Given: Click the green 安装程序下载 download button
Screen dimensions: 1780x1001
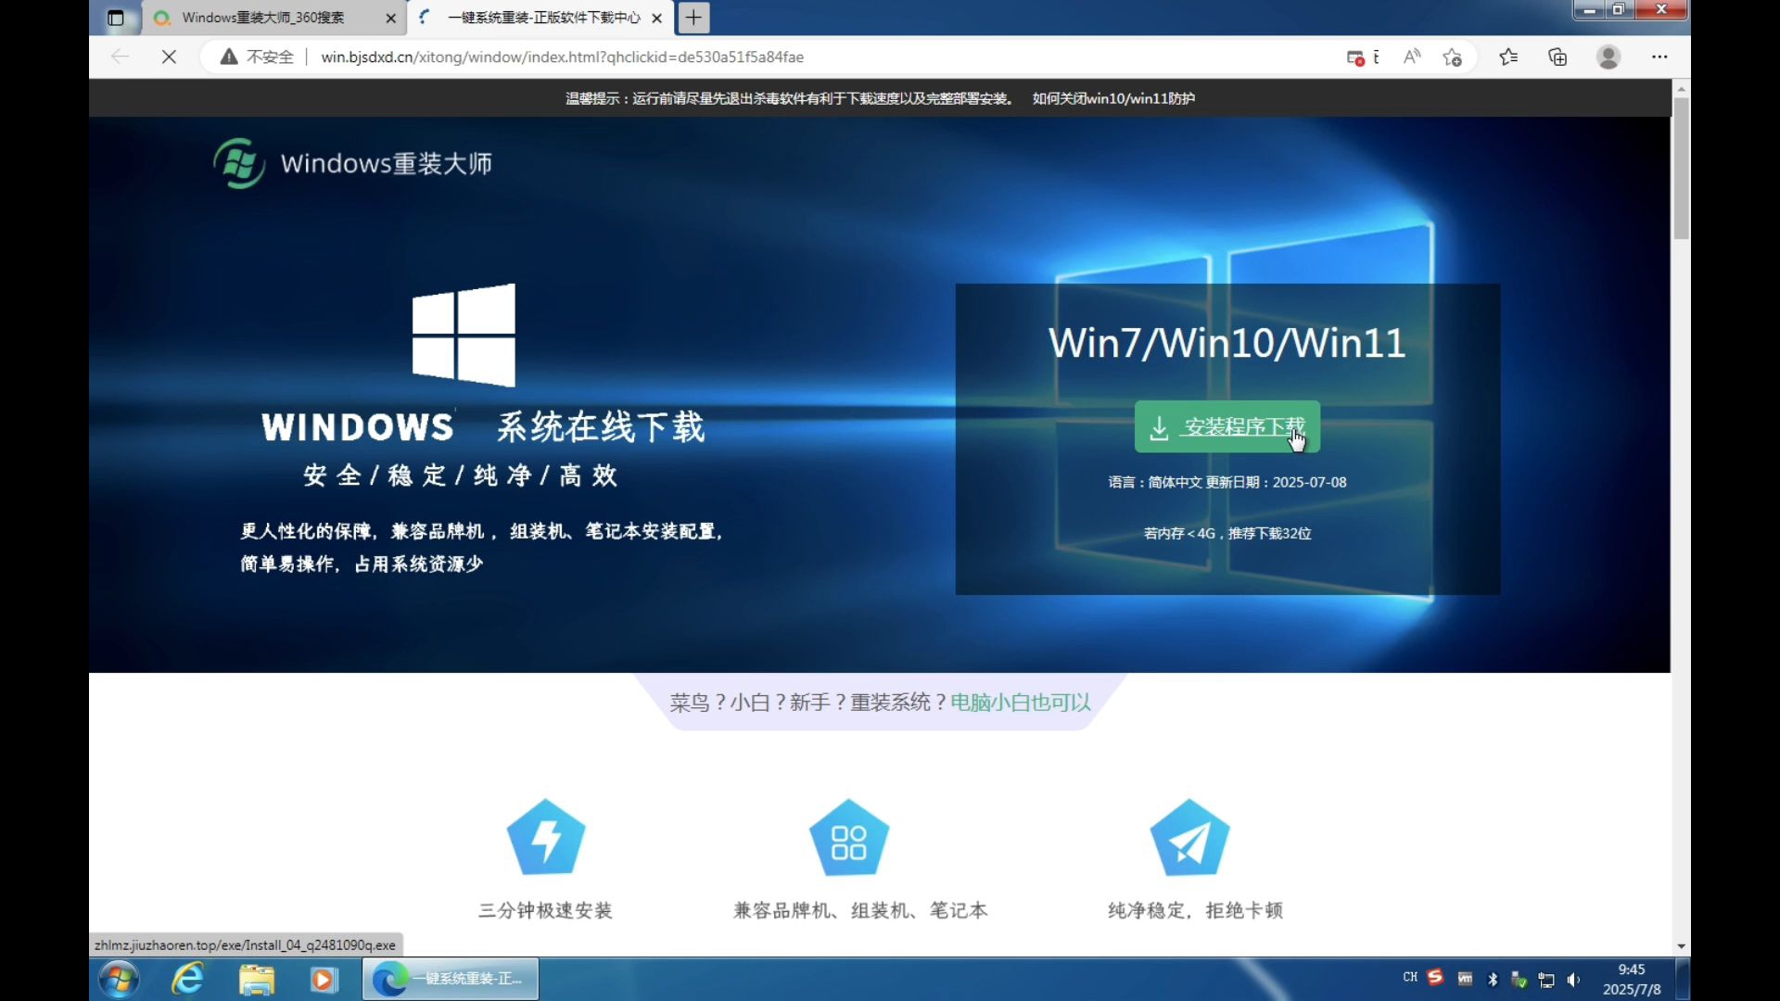Looking at the screenshot, I should tap(1227, 426).
